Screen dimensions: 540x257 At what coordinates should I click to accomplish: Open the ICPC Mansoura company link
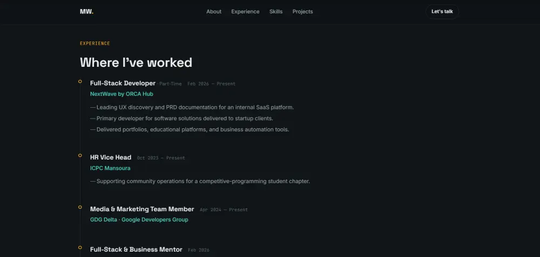click(x=110, y=168)
